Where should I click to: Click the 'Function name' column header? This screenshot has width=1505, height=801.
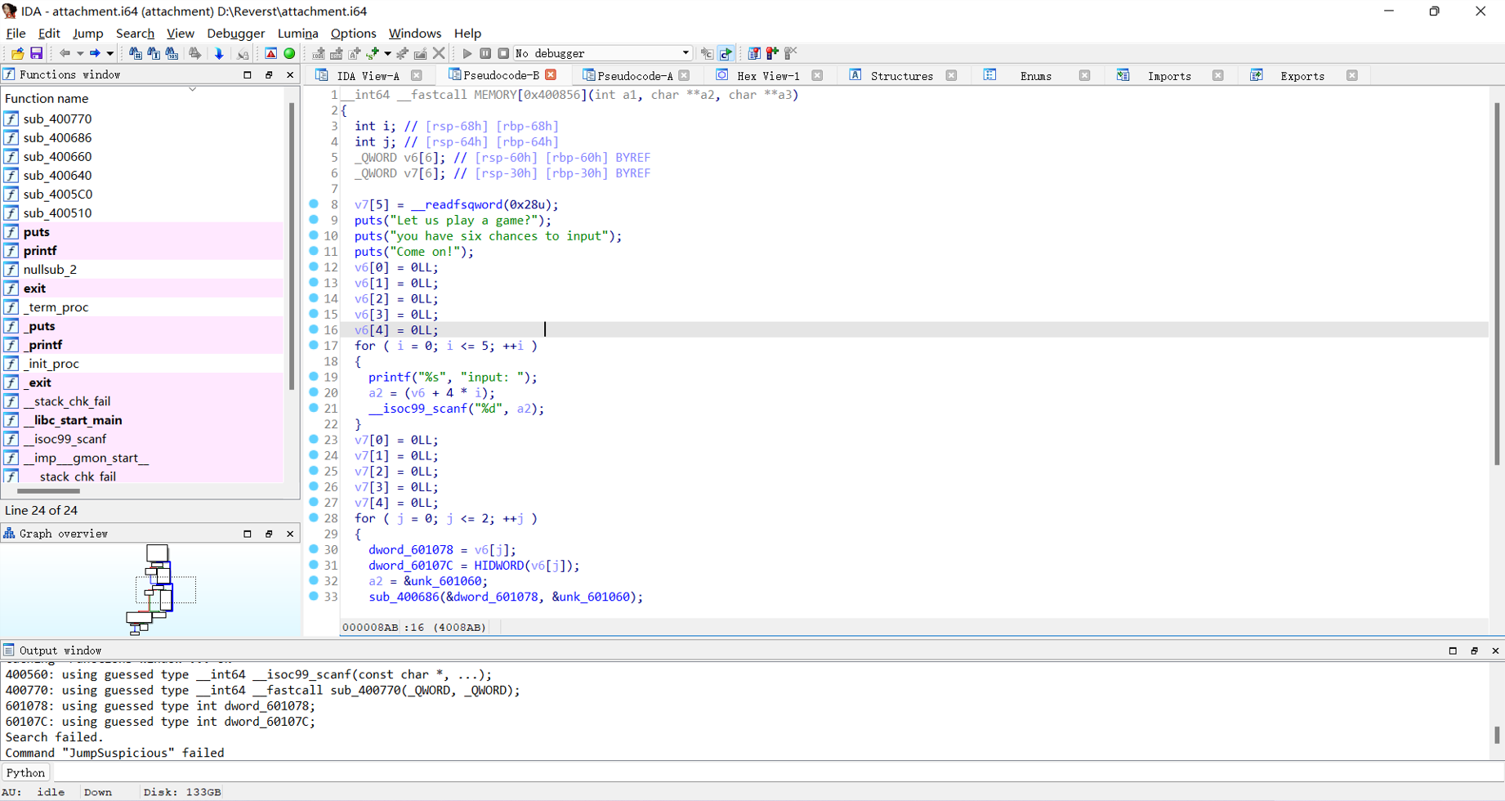click(x=47, y=98)
